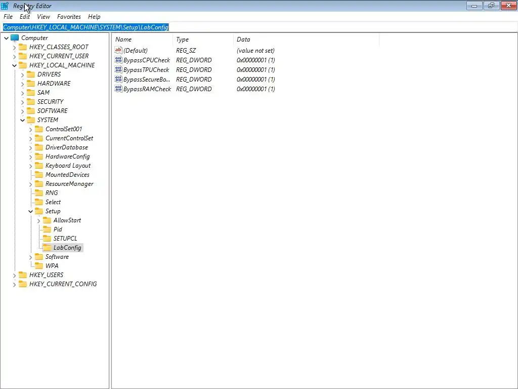Click the RNG folder icon
The height and width of the screenshot is (389, 518).
(x=39, y=193)
